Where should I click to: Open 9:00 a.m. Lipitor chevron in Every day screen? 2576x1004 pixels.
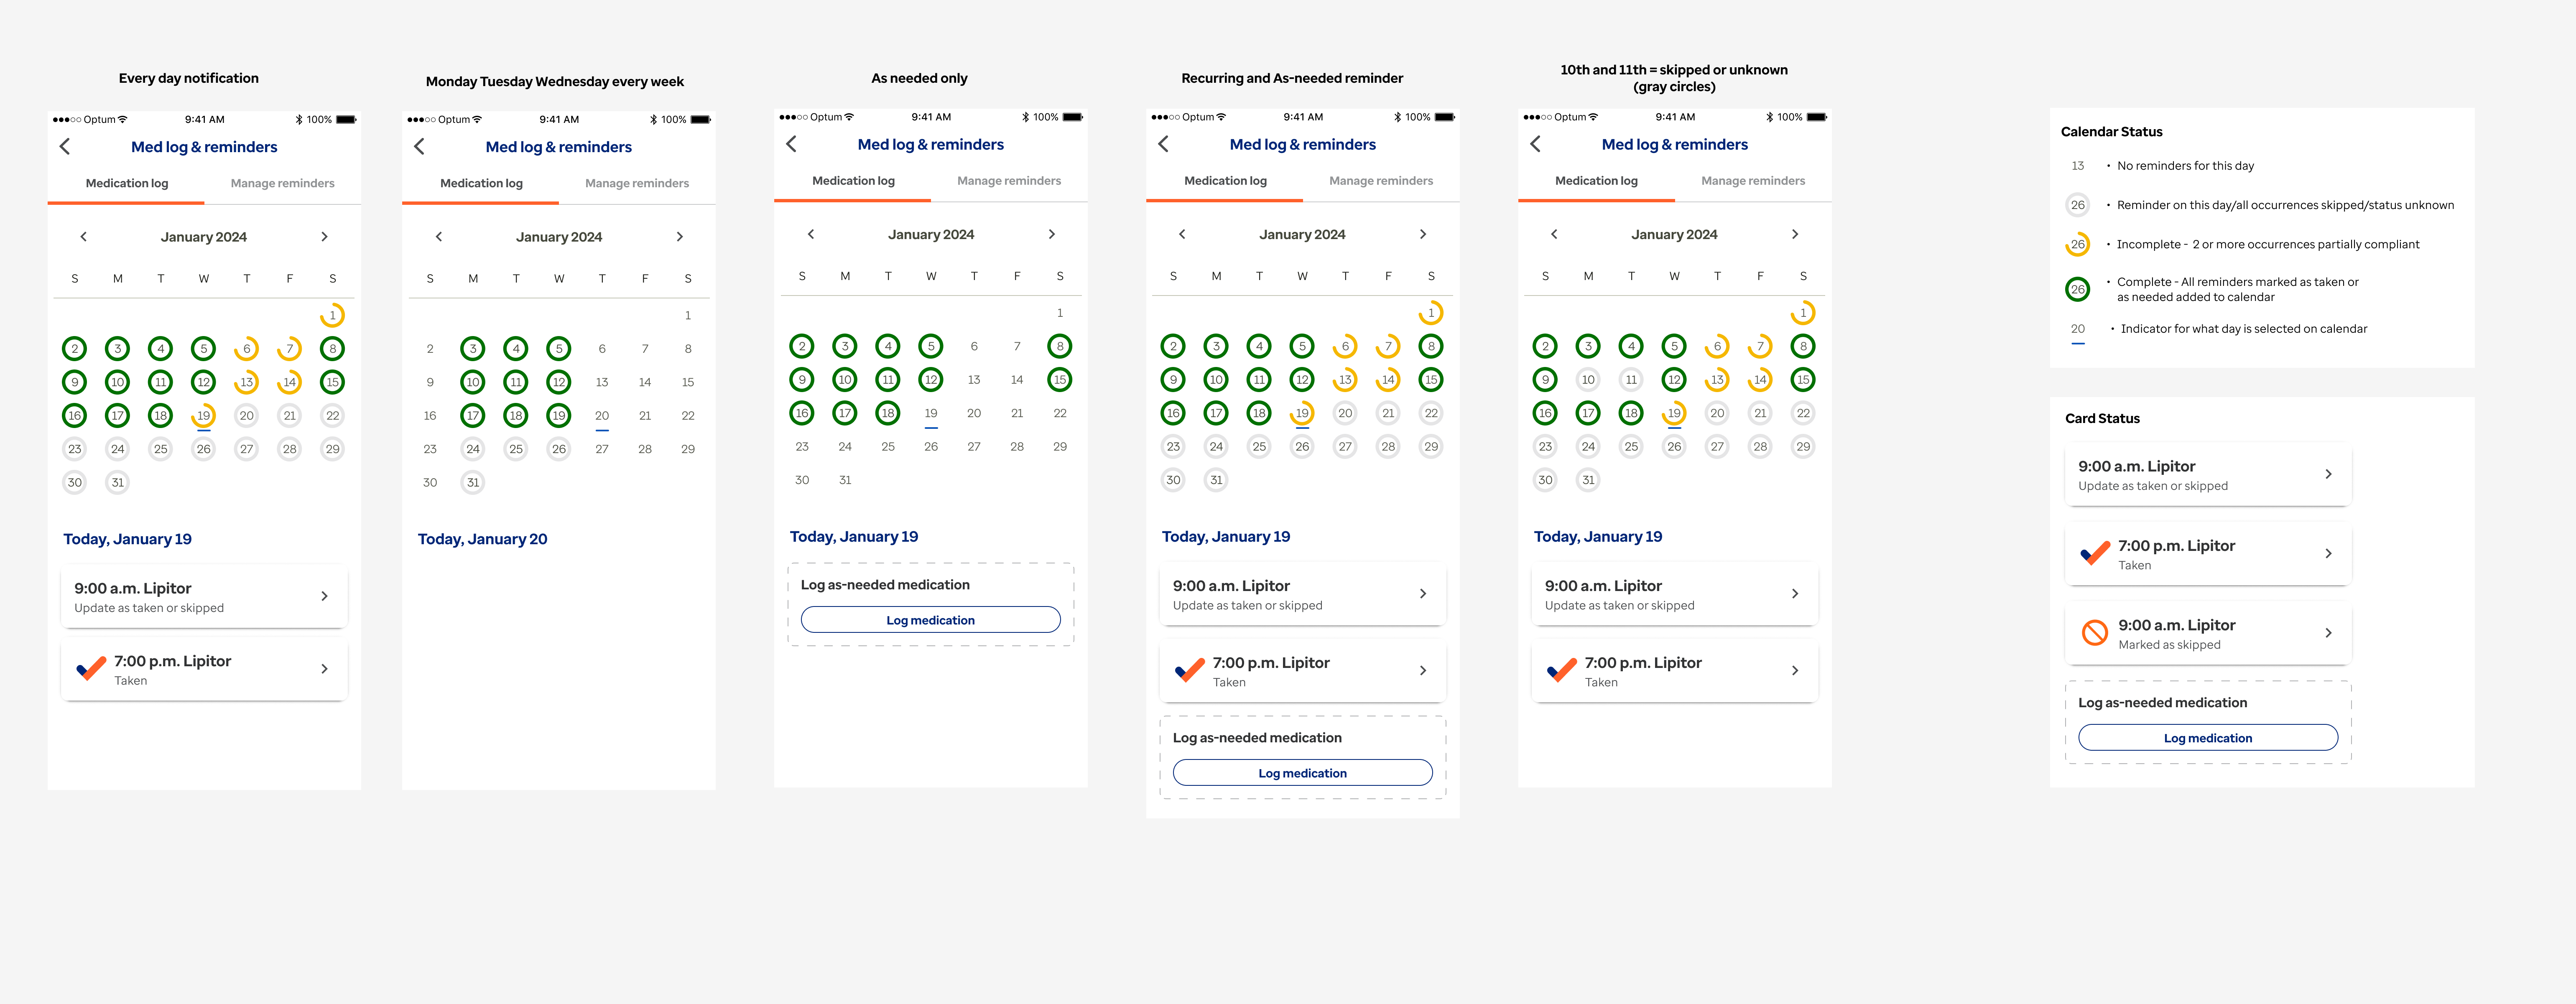(x=324, y=596)
